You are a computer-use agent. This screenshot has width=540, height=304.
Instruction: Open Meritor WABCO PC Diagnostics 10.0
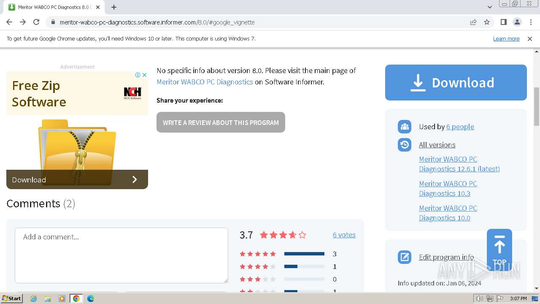click(448, 213)
